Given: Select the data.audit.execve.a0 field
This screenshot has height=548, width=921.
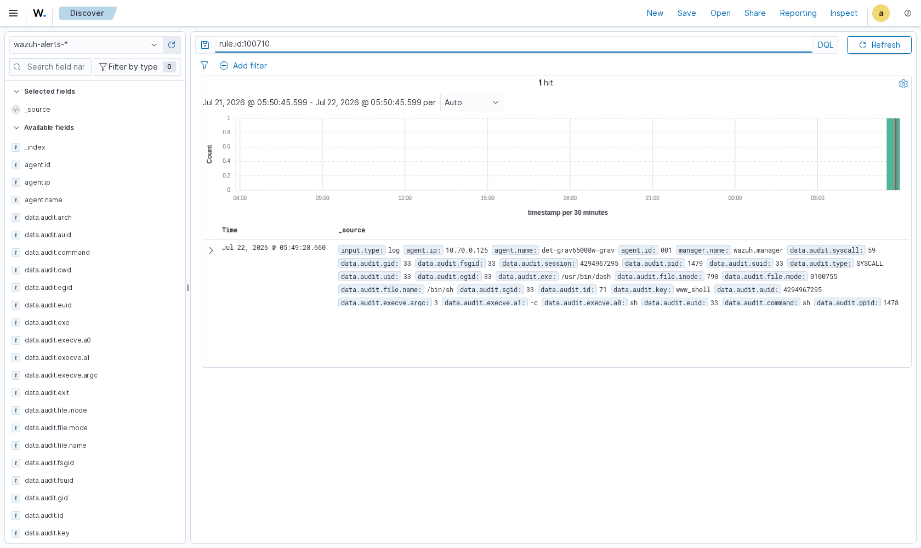Looking at the screenshot, I should coord(58,340).
